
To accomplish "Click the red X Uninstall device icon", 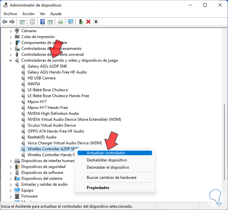I will pos(88,22).
